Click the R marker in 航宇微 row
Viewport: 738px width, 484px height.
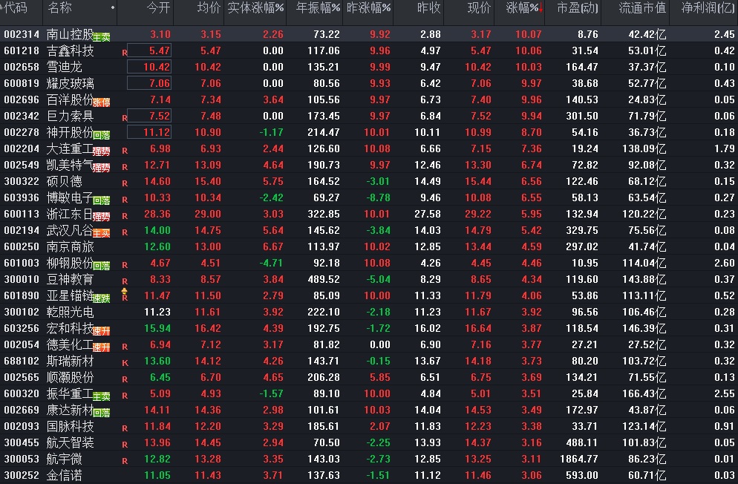pos(125,462)
